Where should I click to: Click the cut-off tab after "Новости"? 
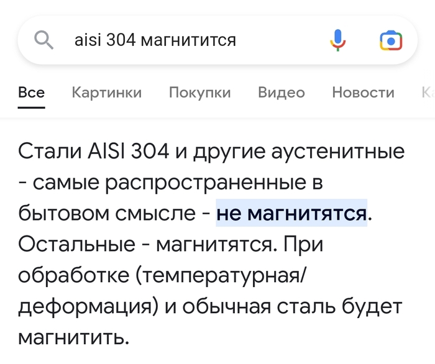pos(428,93)
